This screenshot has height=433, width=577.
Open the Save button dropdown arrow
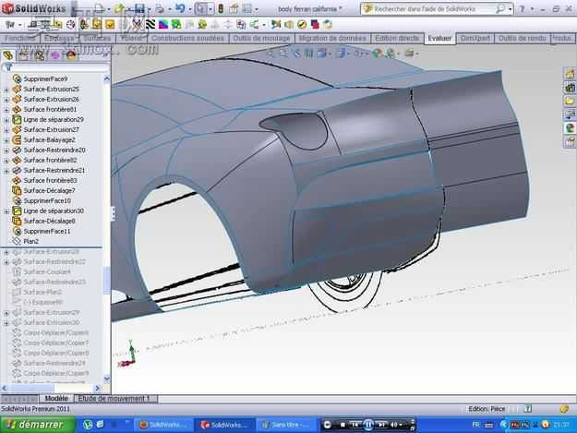coord(148,9)
